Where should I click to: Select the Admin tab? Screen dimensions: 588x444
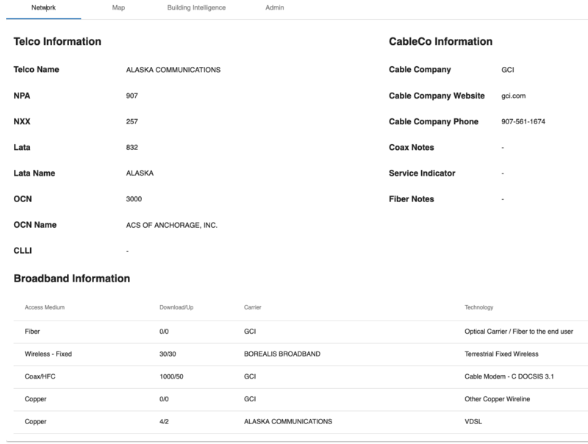pos(274,8)
